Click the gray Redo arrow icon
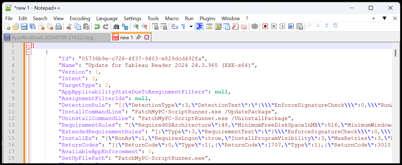This screenshot has width=402, height=165. 105,27
